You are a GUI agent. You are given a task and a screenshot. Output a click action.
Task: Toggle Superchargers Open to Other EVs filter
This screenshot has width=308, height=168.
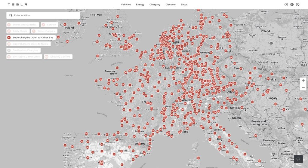click(x=31, y=38)
